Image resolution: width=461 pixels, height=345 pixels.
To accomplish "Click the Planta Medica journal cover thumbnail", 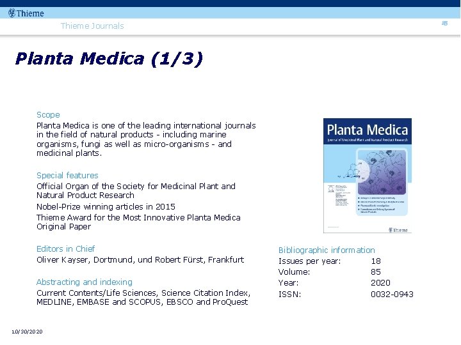I will pos(368,176).
